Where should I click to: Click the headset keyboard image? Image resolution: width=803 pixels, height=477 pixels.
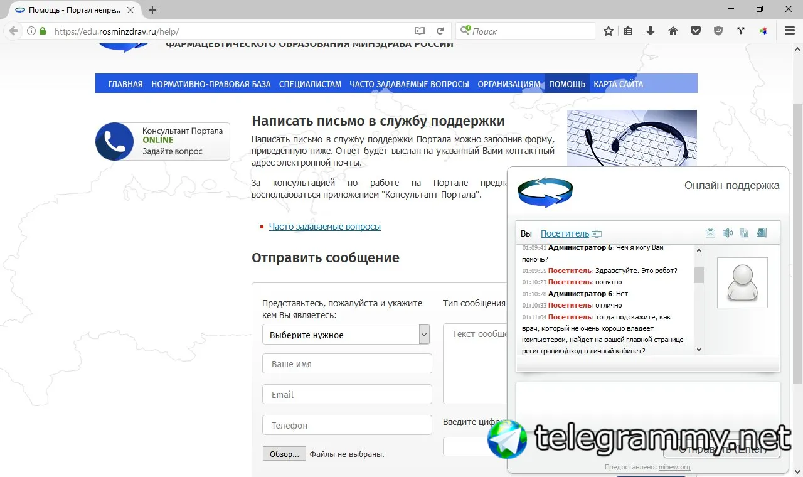[632, 138]
